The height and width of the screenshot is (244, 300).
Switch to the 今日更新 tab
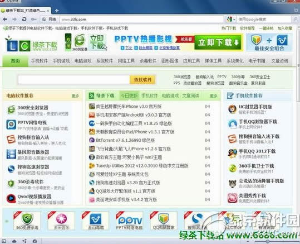(129, 95)
